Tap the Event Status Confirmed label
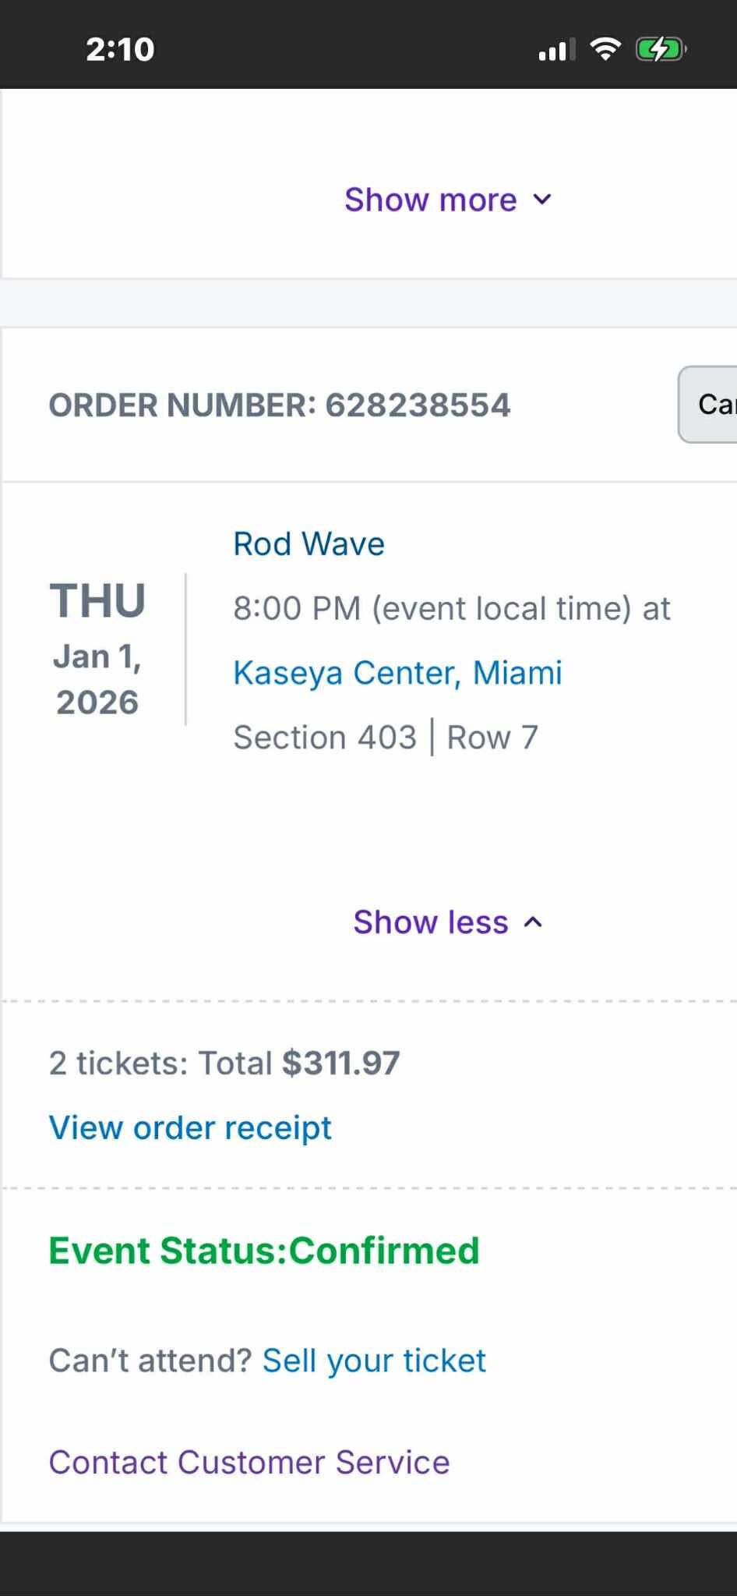This screenshot has width=737, height=1596. (263, 1250)
